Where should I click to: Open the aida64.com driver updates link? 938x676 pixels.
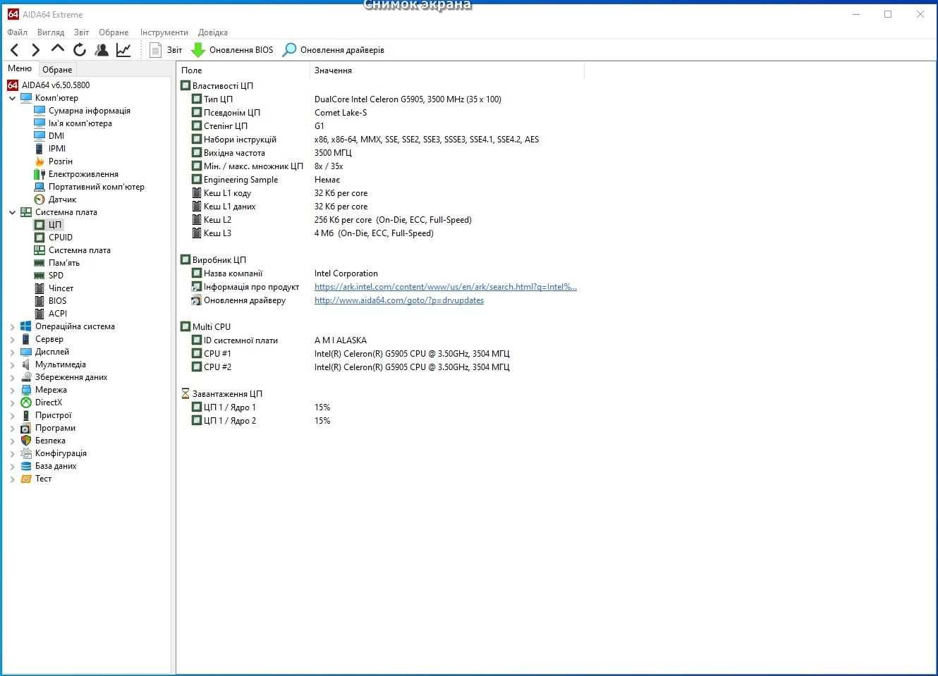click(399, 300)
